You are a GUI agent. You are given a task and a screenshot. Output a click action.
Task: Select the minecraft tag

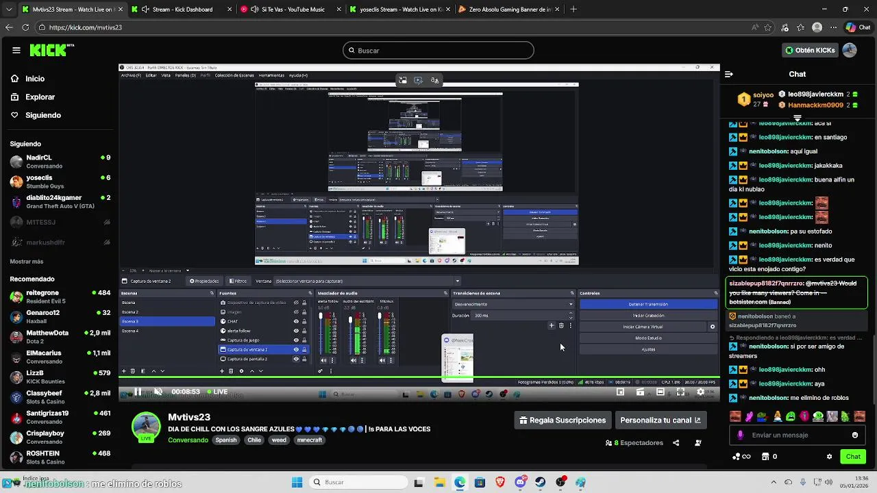tap(310, 440)
